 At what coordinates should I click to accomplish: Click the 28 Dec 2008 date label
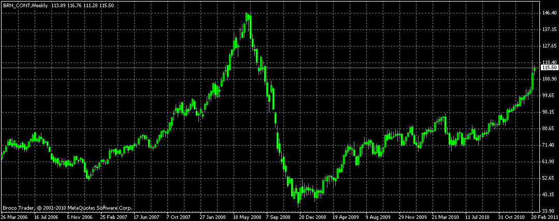312,216
